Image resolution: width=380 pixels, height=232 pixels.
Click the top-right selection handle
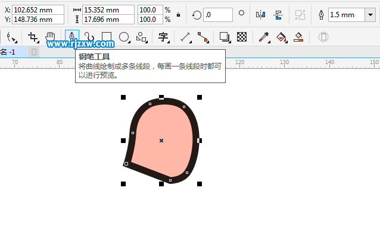(x=200, y=97)
